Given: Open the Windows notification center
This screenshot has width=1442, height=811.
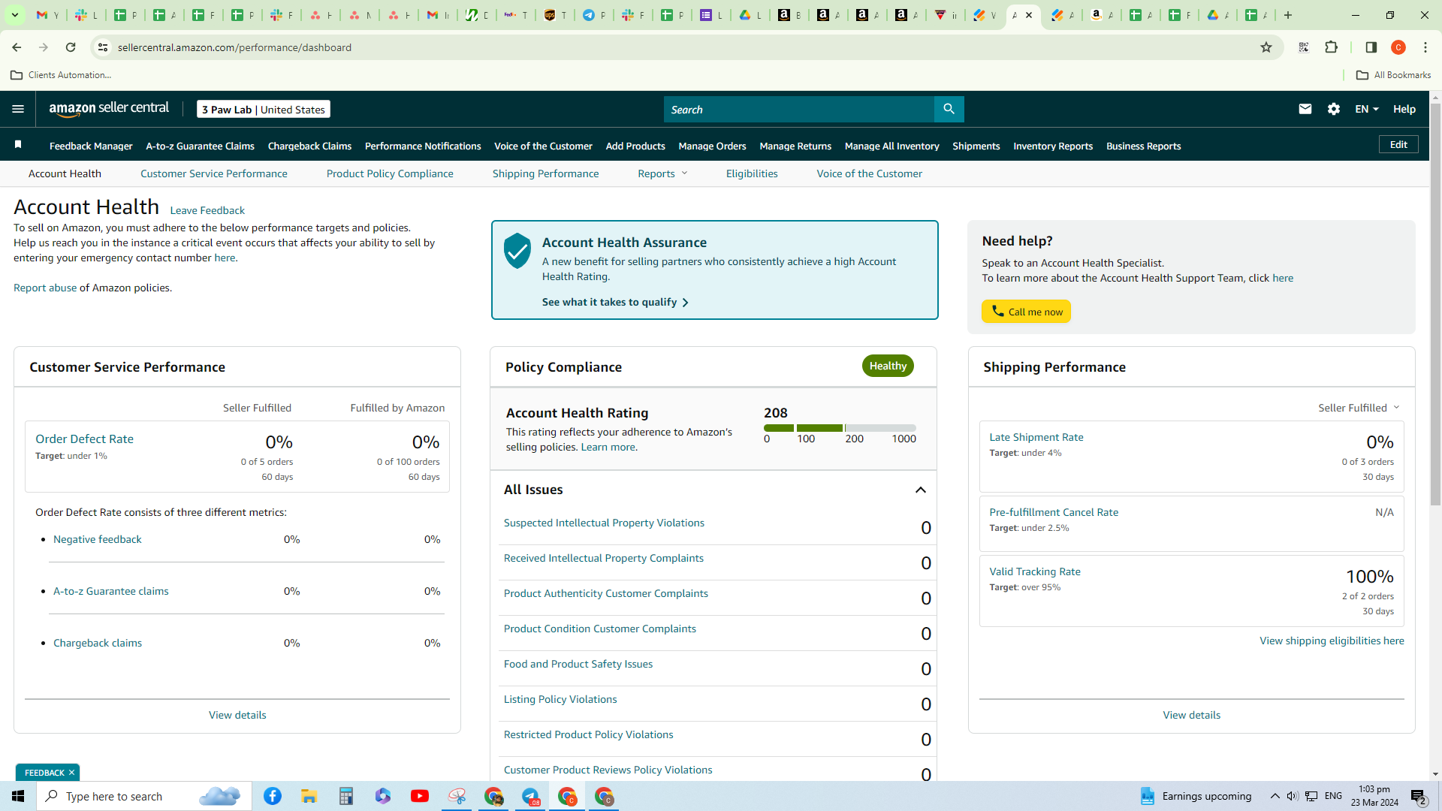Looking at the screenshot, I should coord(1419,797).
